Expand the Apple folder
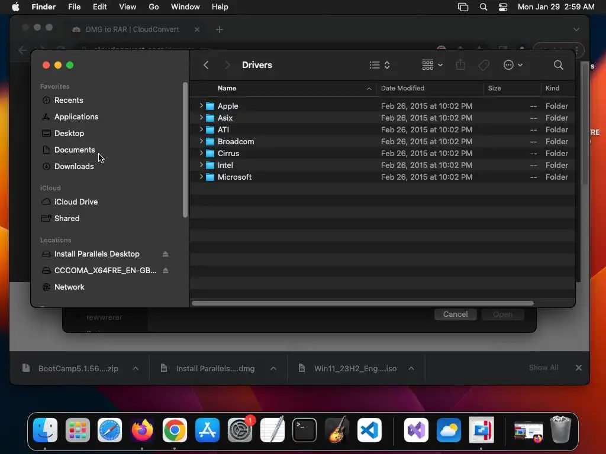The image size is (606, 454). click(201, 105)
